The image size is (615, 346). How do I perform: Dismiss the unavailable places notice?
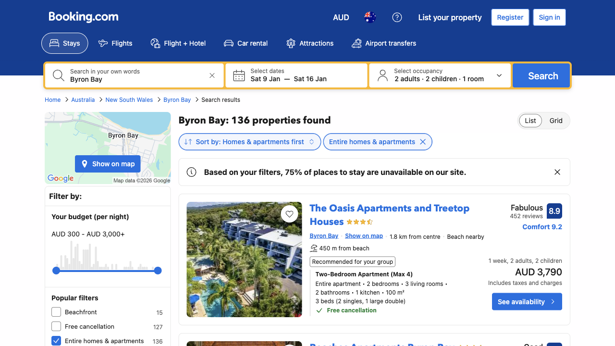pos(557,172)
